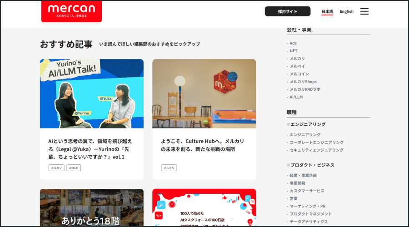
Task: Open the Ads category link
Action: [293, 43]
